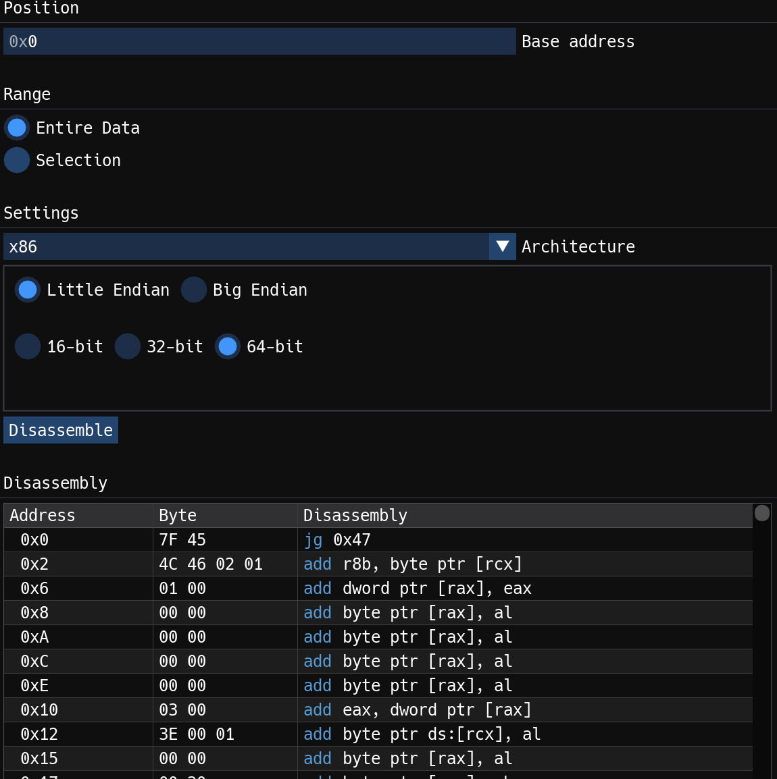Click 'add dword ptr [rax], eax' instruction
Viewport: 777px width, 779px height.
coord(418,588)
